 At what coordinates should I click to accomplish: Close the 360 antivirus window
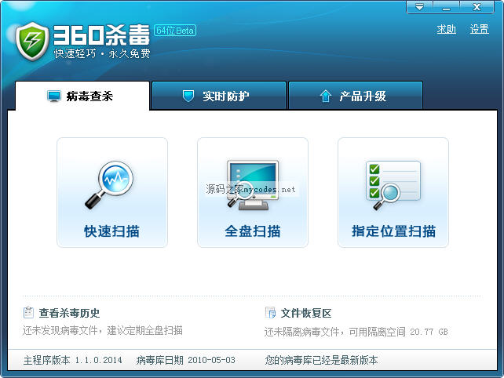pos(477,7)
